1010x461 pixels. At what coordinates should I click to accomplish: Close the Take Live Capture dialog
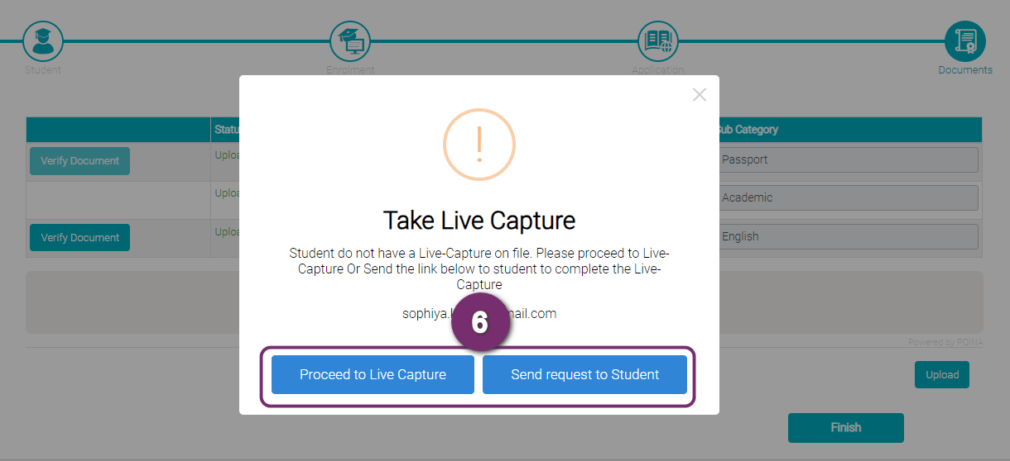(x=700, y=94)
